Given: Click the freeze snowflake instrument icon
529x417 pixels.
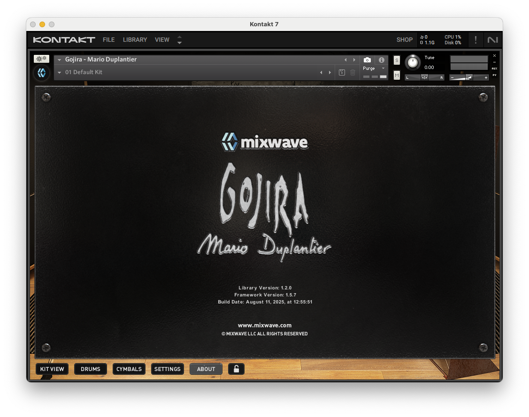Looking at the screenshot, I should point(41,59).
